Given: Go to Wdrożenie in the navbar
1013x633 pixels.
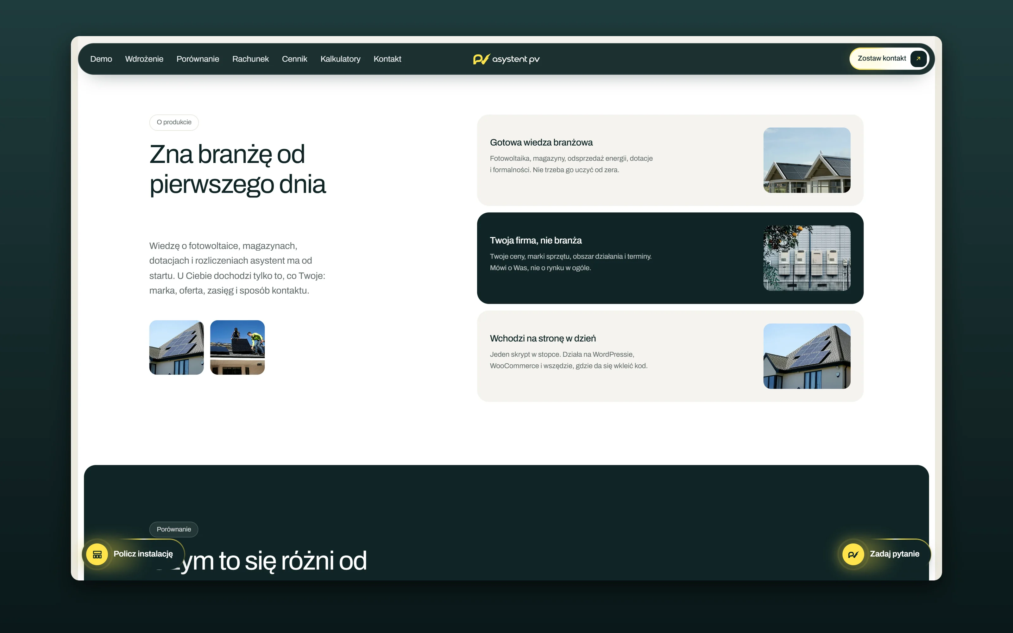Looking at the screenshot, I should tap(144, 59).
